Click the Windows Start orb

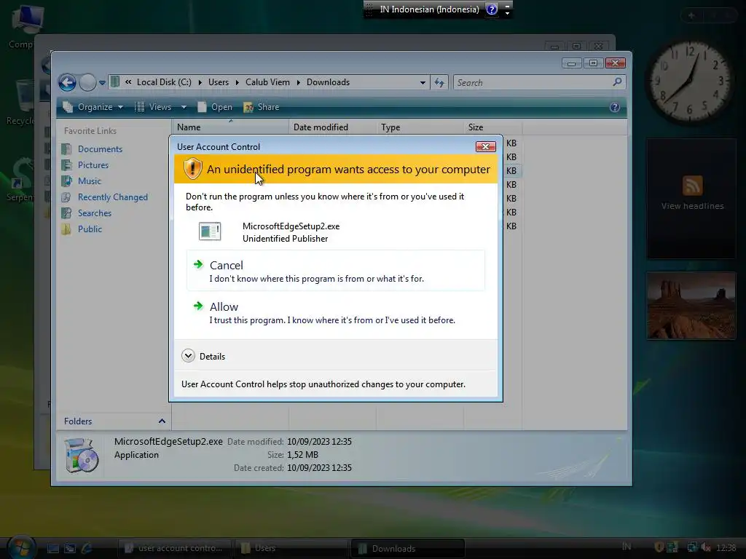pyautogui.click(x=22, y=547)
